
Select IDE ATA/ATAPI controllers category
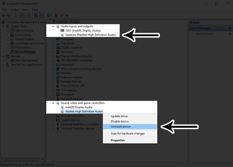77,61
